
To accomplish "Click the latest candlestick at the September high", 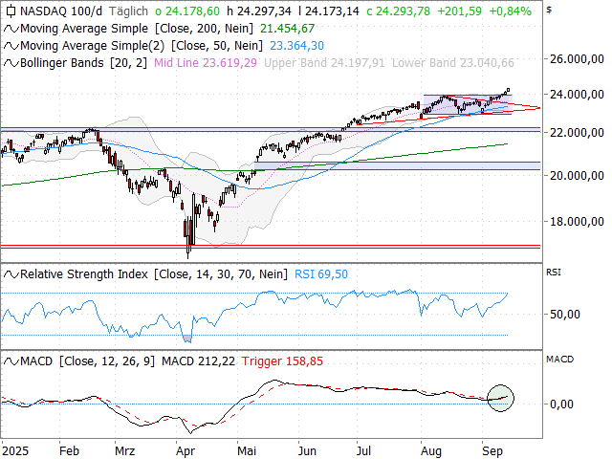I will 508,90.
